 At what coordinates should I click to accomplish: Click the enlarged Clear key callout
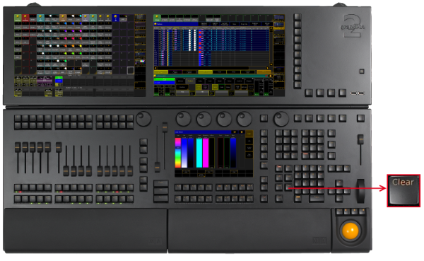point(404,190)
